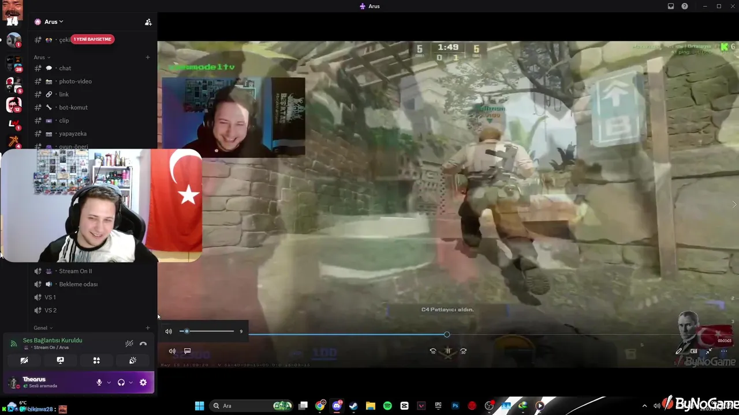The image size is (739, 415).
Task: Open user settings gear
Action: tap(143, 382)
